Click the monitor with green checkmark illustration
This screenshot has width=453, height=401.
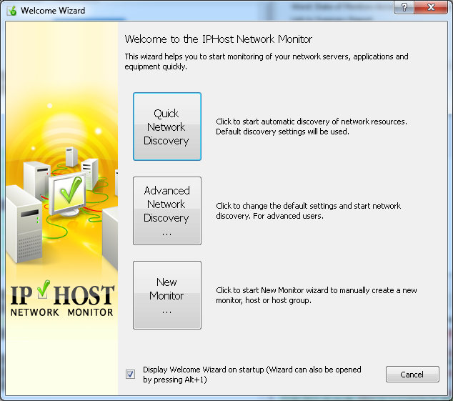tap(68, 194)
